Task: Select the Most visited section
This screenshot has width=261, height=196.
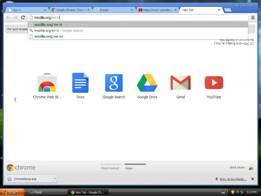Action: 110,168
